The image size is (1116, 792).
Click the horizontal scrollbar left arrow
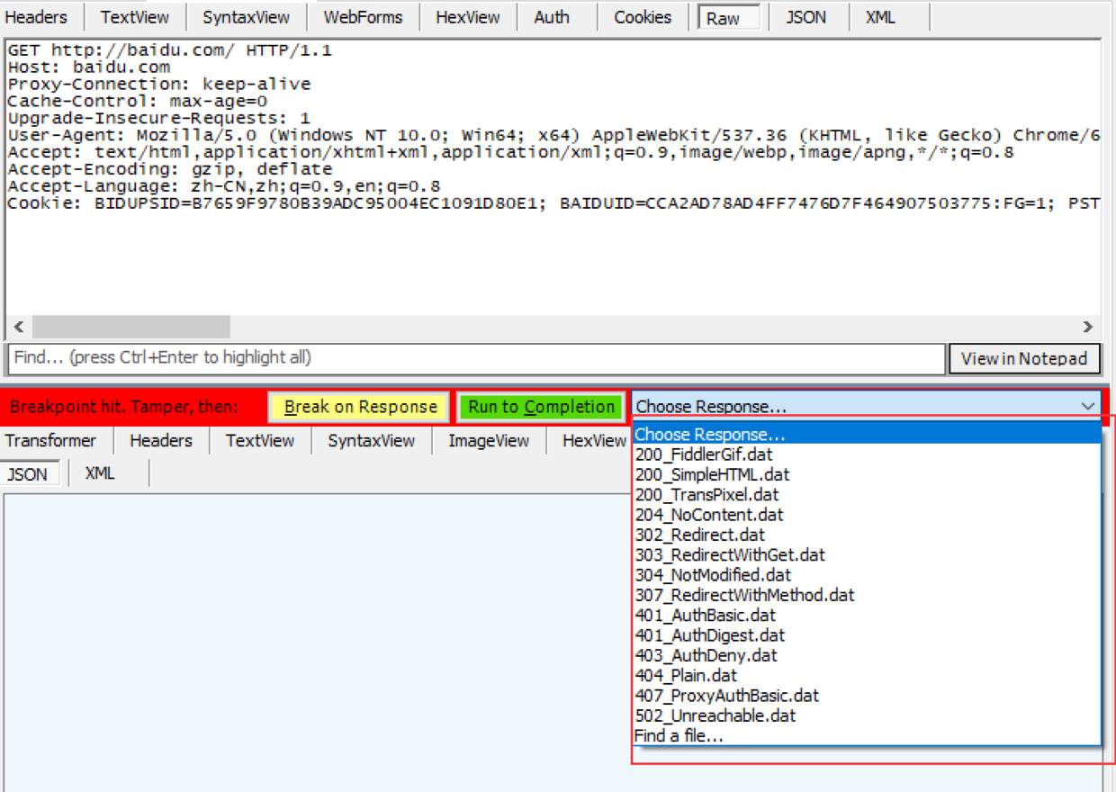pyautogui.click(x=18, y=327)
